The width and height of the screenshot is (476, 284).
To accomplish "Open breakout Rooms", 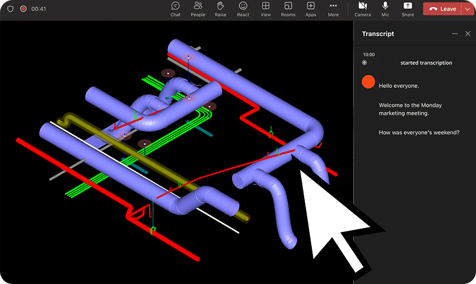I will pos(288,9).
